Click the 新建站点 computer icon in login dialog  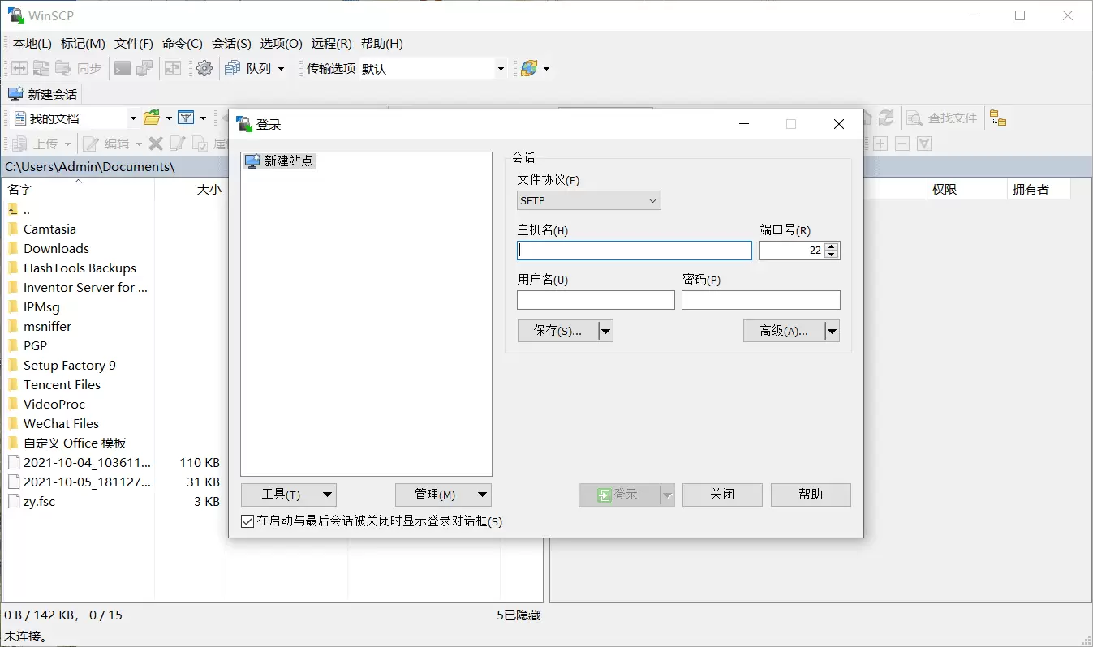(253, 161)
